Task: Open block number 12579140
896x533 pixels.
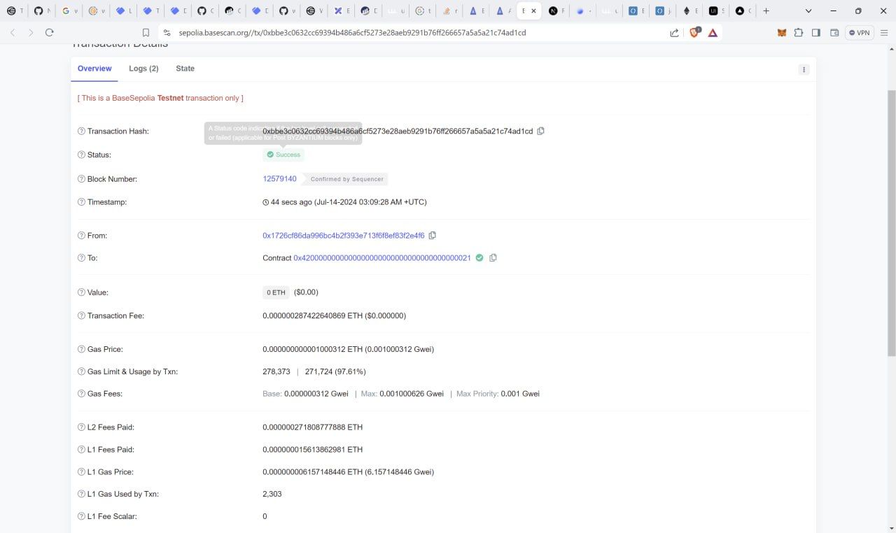Action: 279,179
